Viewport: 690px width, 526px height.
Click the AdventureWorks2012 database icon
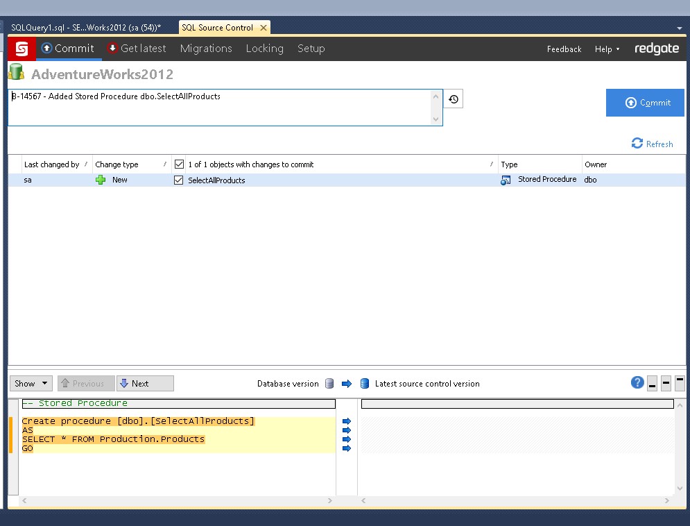[16, 72]
